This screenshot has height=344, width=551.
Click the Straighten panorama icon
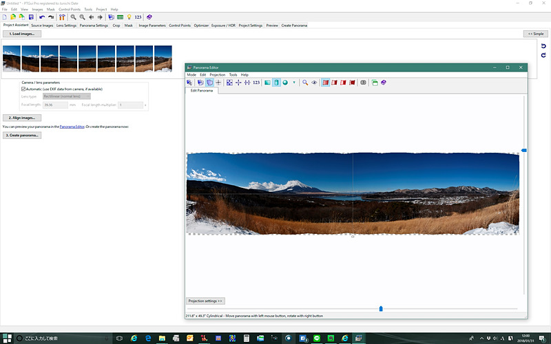(x=247, y=83)
